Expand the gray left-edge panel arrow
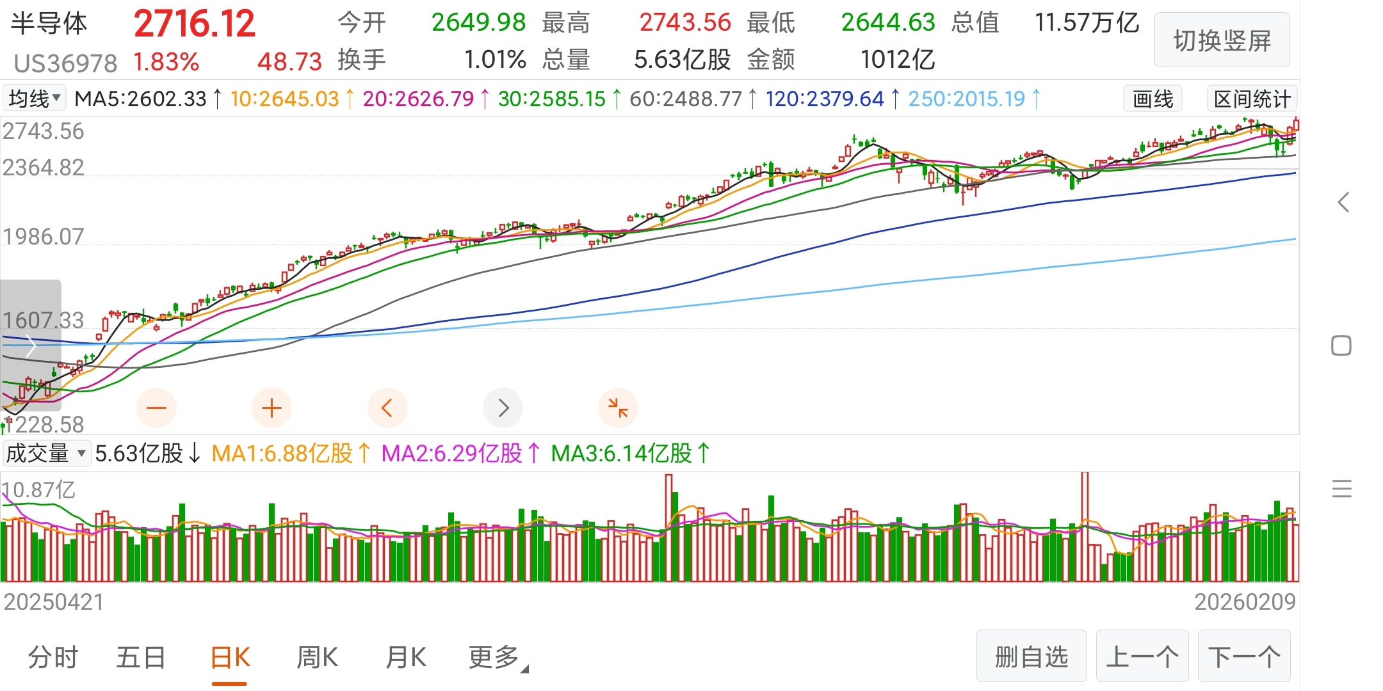 [30, 346]
